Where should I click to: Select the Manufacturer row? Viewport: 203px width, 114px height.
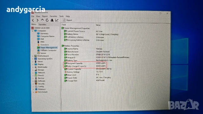[x=87, y=52]
